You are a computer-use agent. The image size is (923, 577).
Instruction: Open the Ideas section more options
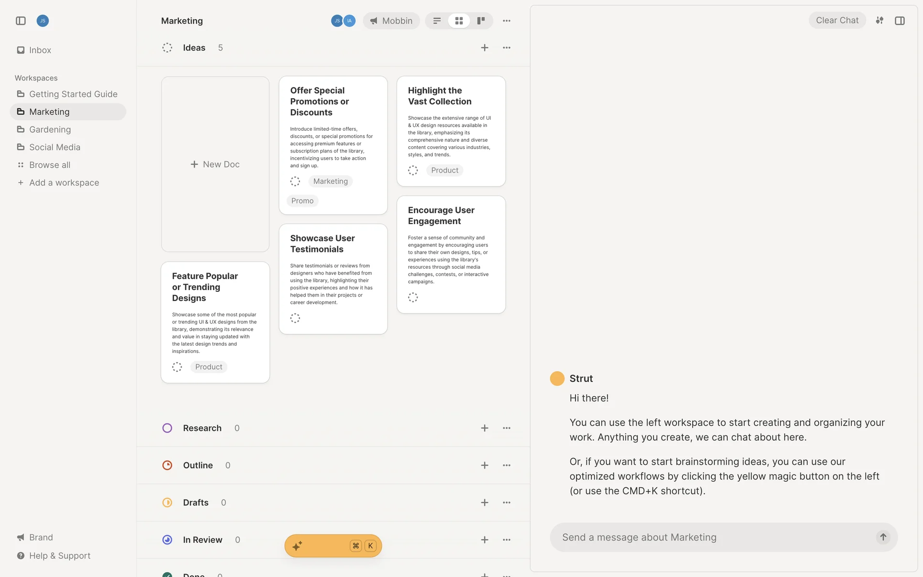pyautogui.click(x=507, y=48)
